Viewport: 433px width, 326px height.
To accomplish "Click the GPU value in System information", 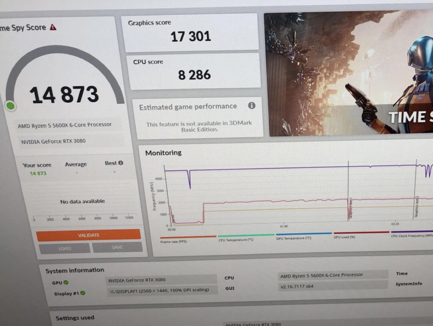I will [x=161, y=280].
